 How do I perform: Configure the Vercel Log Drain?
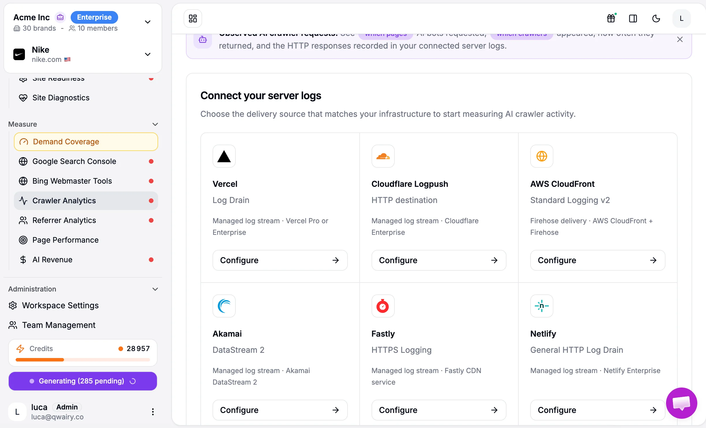click(280, 260)
